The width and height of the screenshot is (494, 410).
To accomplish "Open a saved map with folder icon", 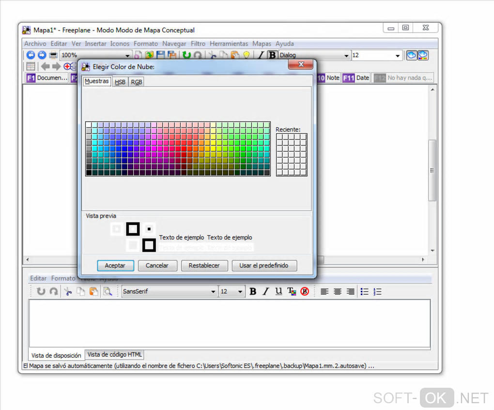I will pyautogui.click(x=149, y=55).
